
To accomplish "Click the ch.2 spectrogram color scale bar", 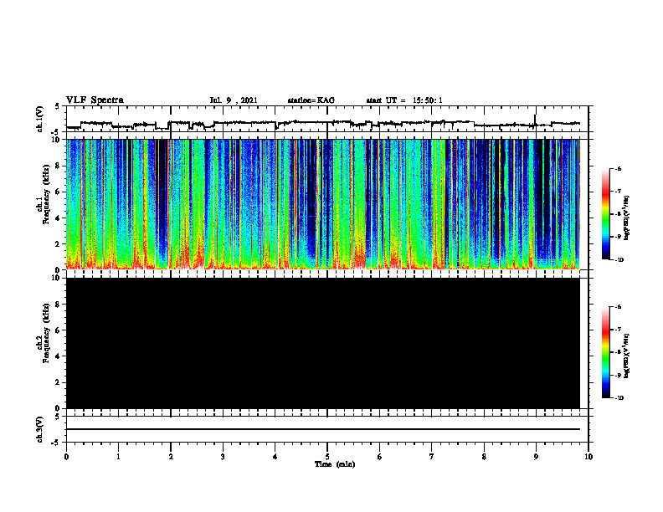I will click(605, 352).
